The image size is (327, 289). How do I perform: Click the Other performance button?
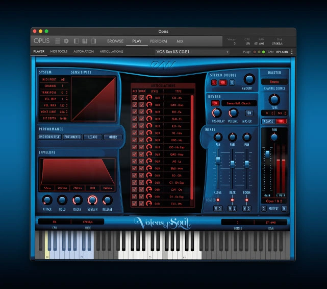coord(113,137)
